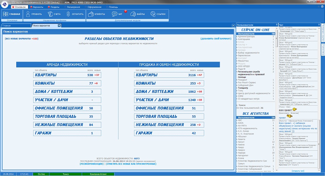This screenshot has width=325, height=176.
Task: Open sale Комнаты section with 253 listings
Action: (169, 83)
